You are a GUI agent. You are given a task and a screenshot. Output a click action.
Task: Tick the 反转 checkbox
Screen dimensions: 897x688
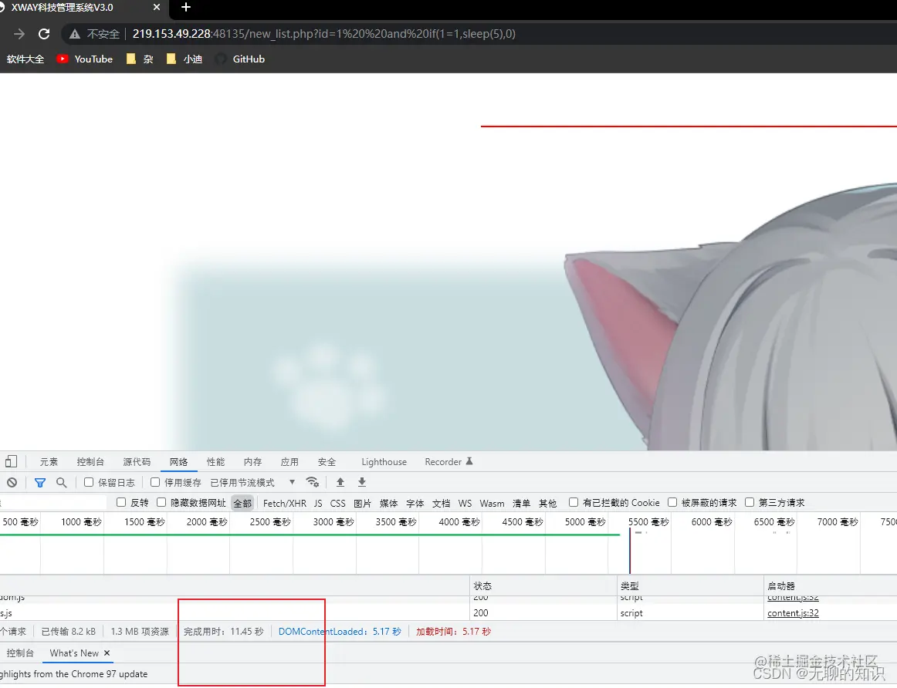[x=121, y=502]
